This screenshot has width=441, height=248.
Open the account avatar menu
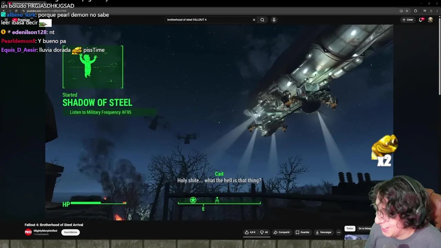pos(430,20)
